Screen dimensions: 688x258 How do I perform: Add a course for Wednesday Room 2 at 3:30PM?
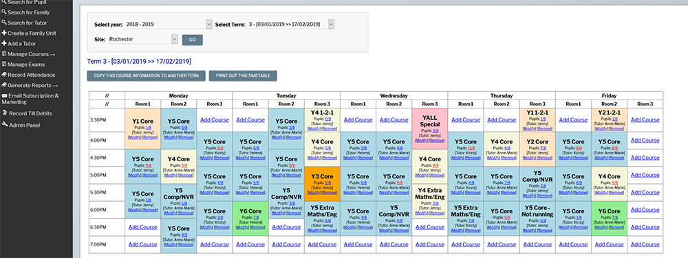[x=394, y=120]
